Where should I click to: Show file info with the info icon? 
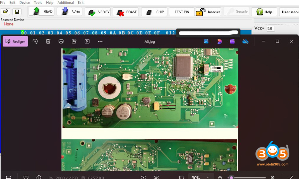point(39,177)
